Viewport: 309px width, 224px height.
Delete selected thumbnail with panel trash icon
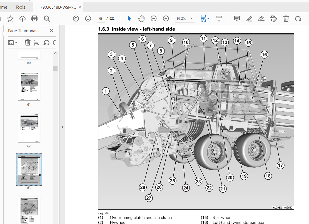pyautogui.click(x=28, y=42)
